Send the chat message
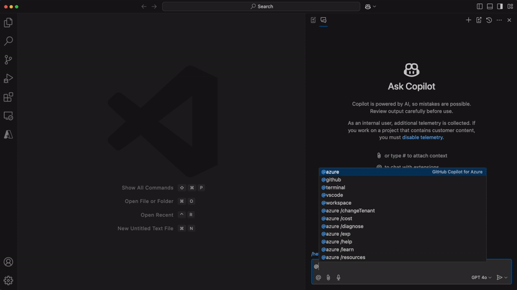 click(x=499, y=278)
